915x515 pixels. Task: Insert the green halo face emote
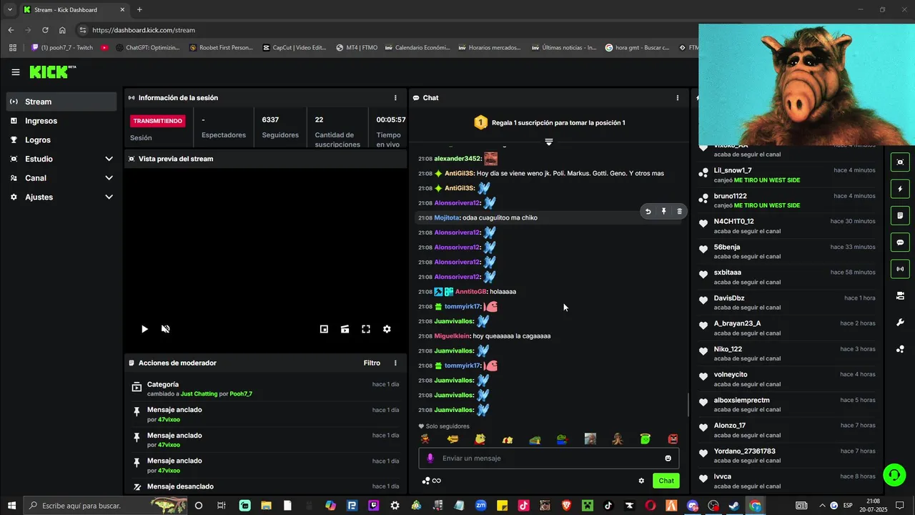coord(646,439)
